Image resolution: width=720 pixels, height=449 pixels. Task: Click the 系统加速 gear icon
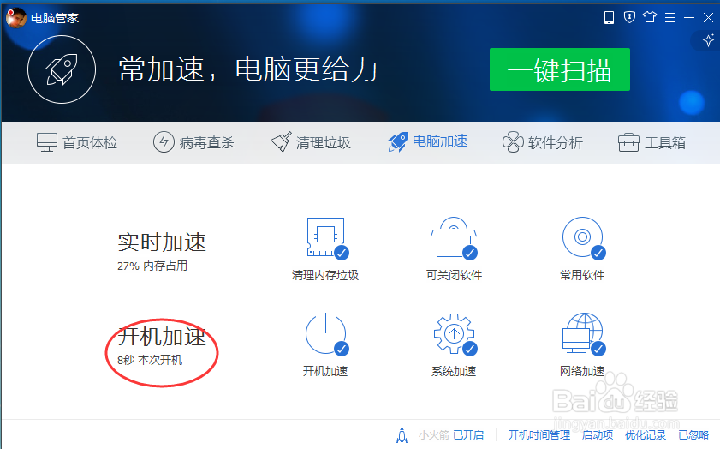point(454,333)
